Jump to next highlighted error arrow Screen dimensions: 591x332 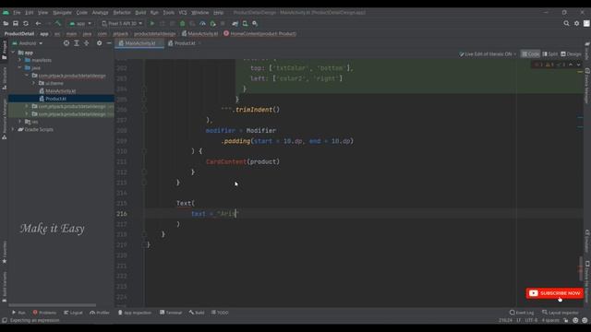tap(578, 65)
